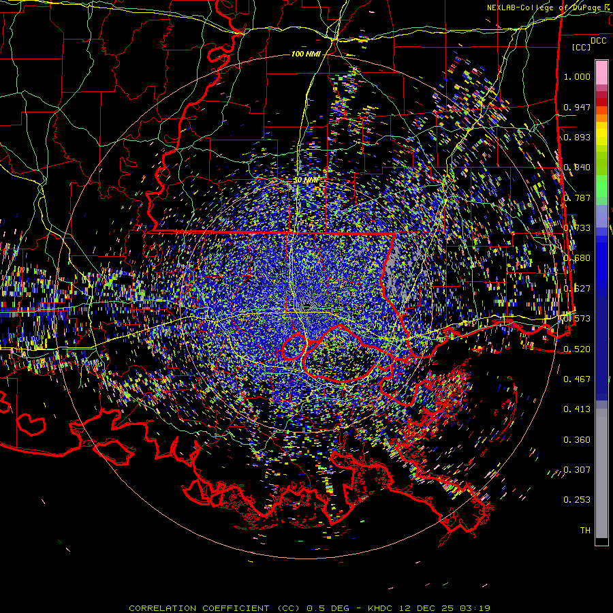Select the 50 NMI range ring label
The image size is (613, 613).
click(306, 180)
